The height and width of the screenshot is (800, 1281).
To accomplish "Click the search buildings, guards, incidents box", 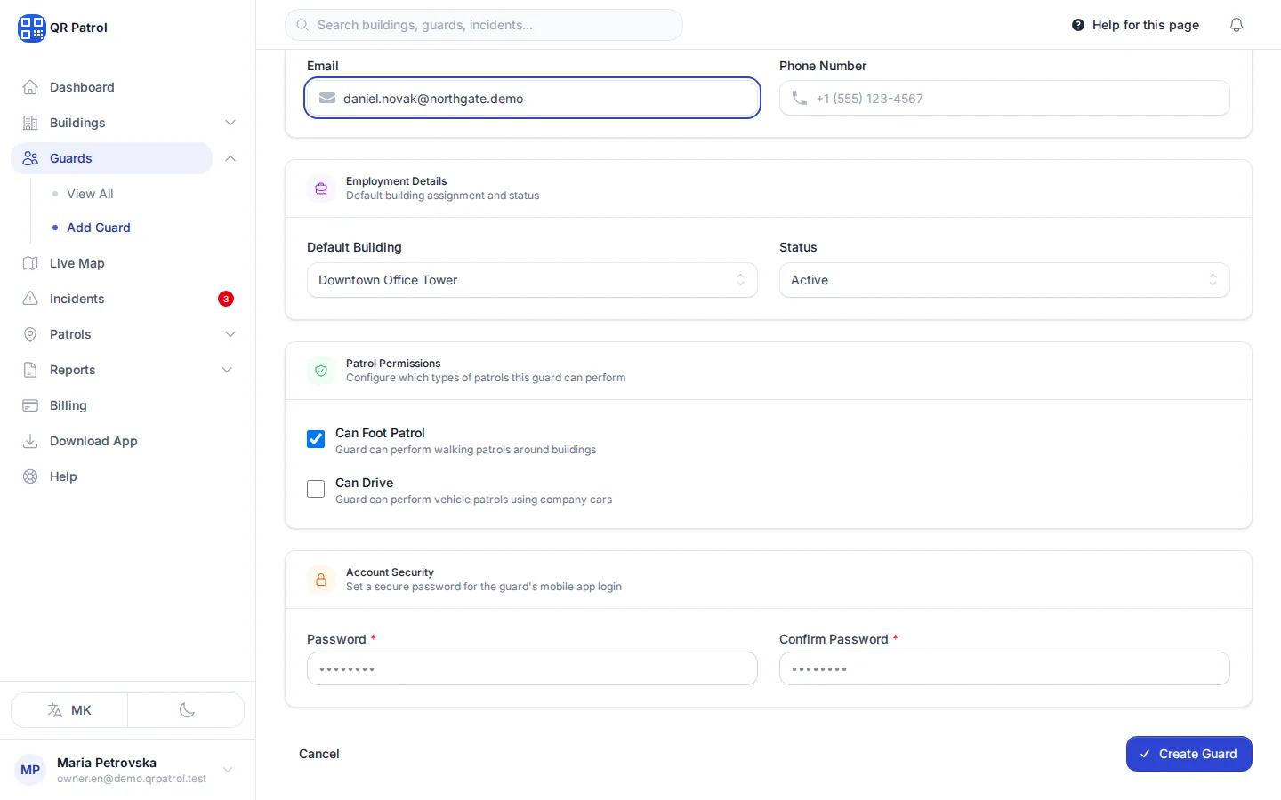I will tap(484, 25).
